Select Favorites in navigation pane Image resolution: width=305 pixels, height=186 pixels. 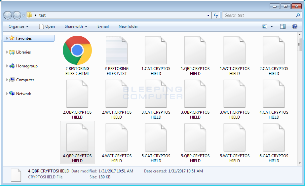click(x=29, y=38)
